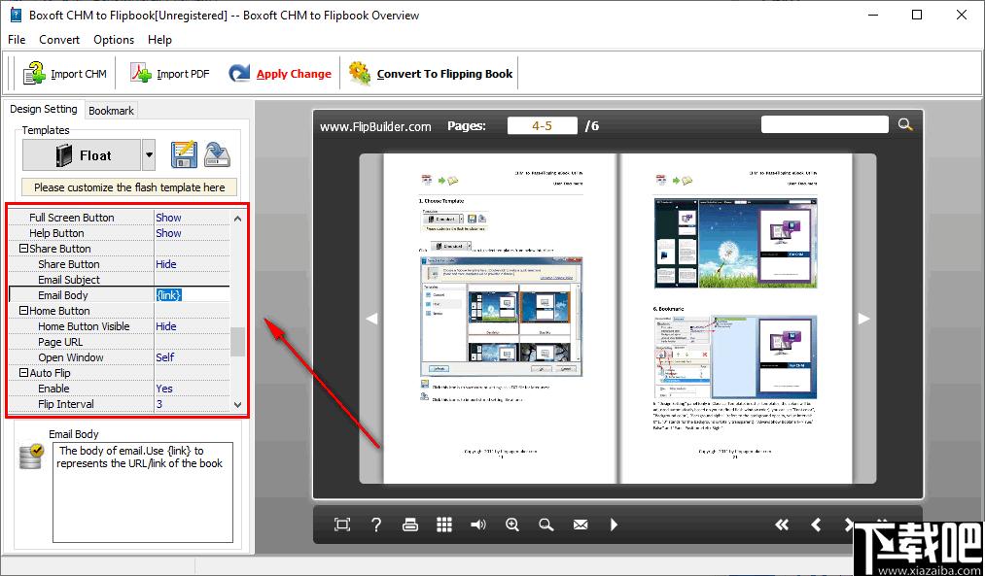Click the Convert To Flipping Book gear icon
Screen dimensions: 985x576
[x=360, y=74]
